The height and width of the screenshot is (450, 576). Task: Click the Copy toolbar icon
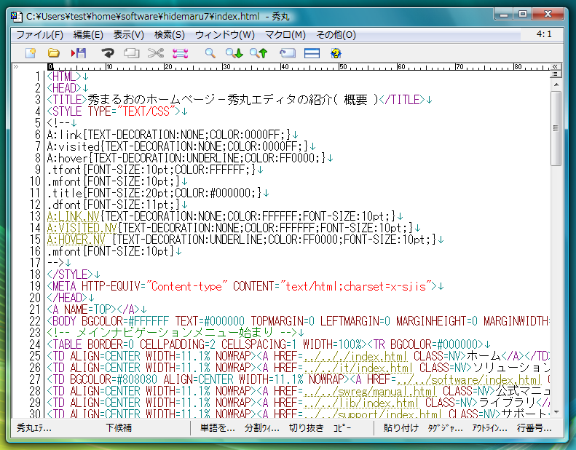[x=131, y=53]
